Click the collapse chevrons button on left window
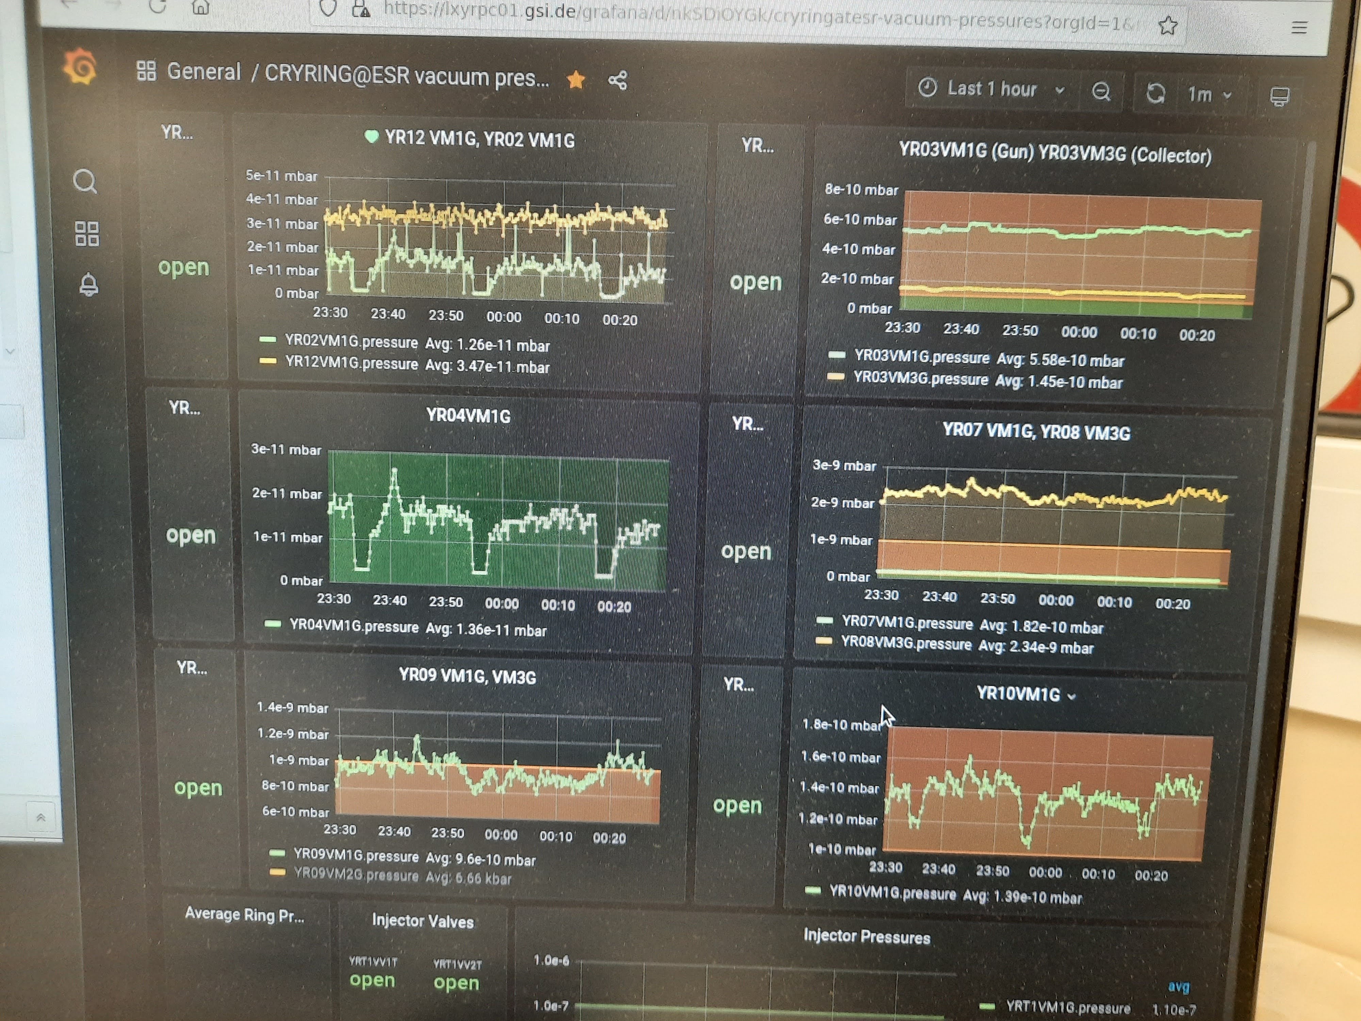Image resolution: width=1361 pixels, height=1021 pixels. 40,817
